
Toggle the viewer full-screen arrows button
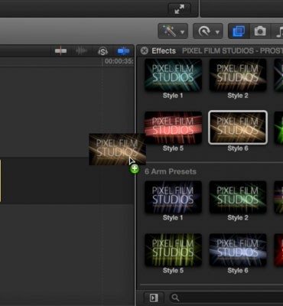pyautogui.click(x=180, y=9)
